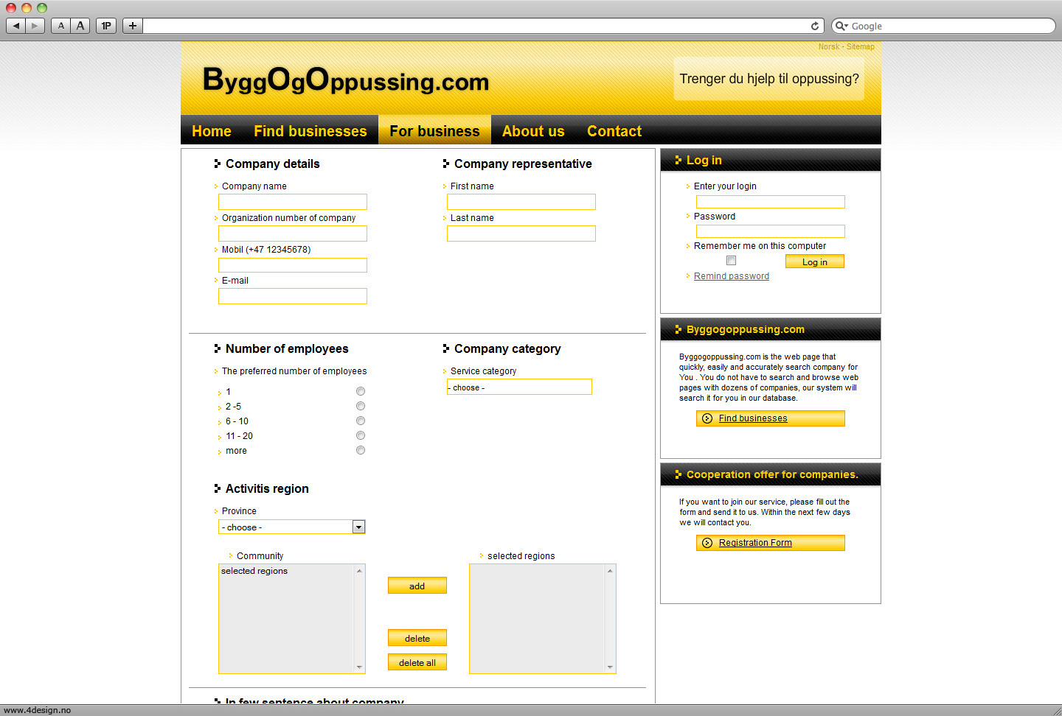Open the Contact page

pos(614,131)
